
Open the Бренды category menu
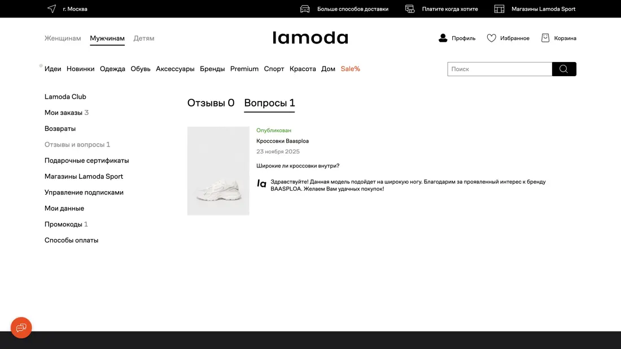coord(212,69)
